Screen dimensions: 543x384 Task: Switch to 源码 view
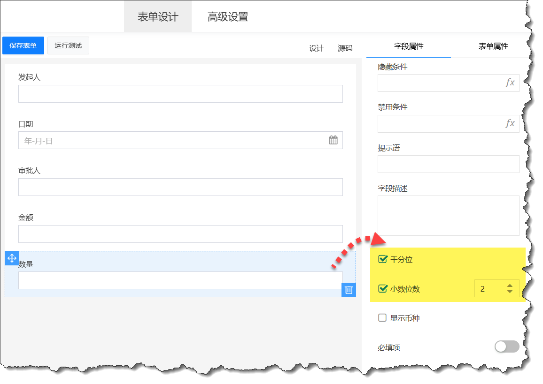pyautogui.click(x=345, y=48)
